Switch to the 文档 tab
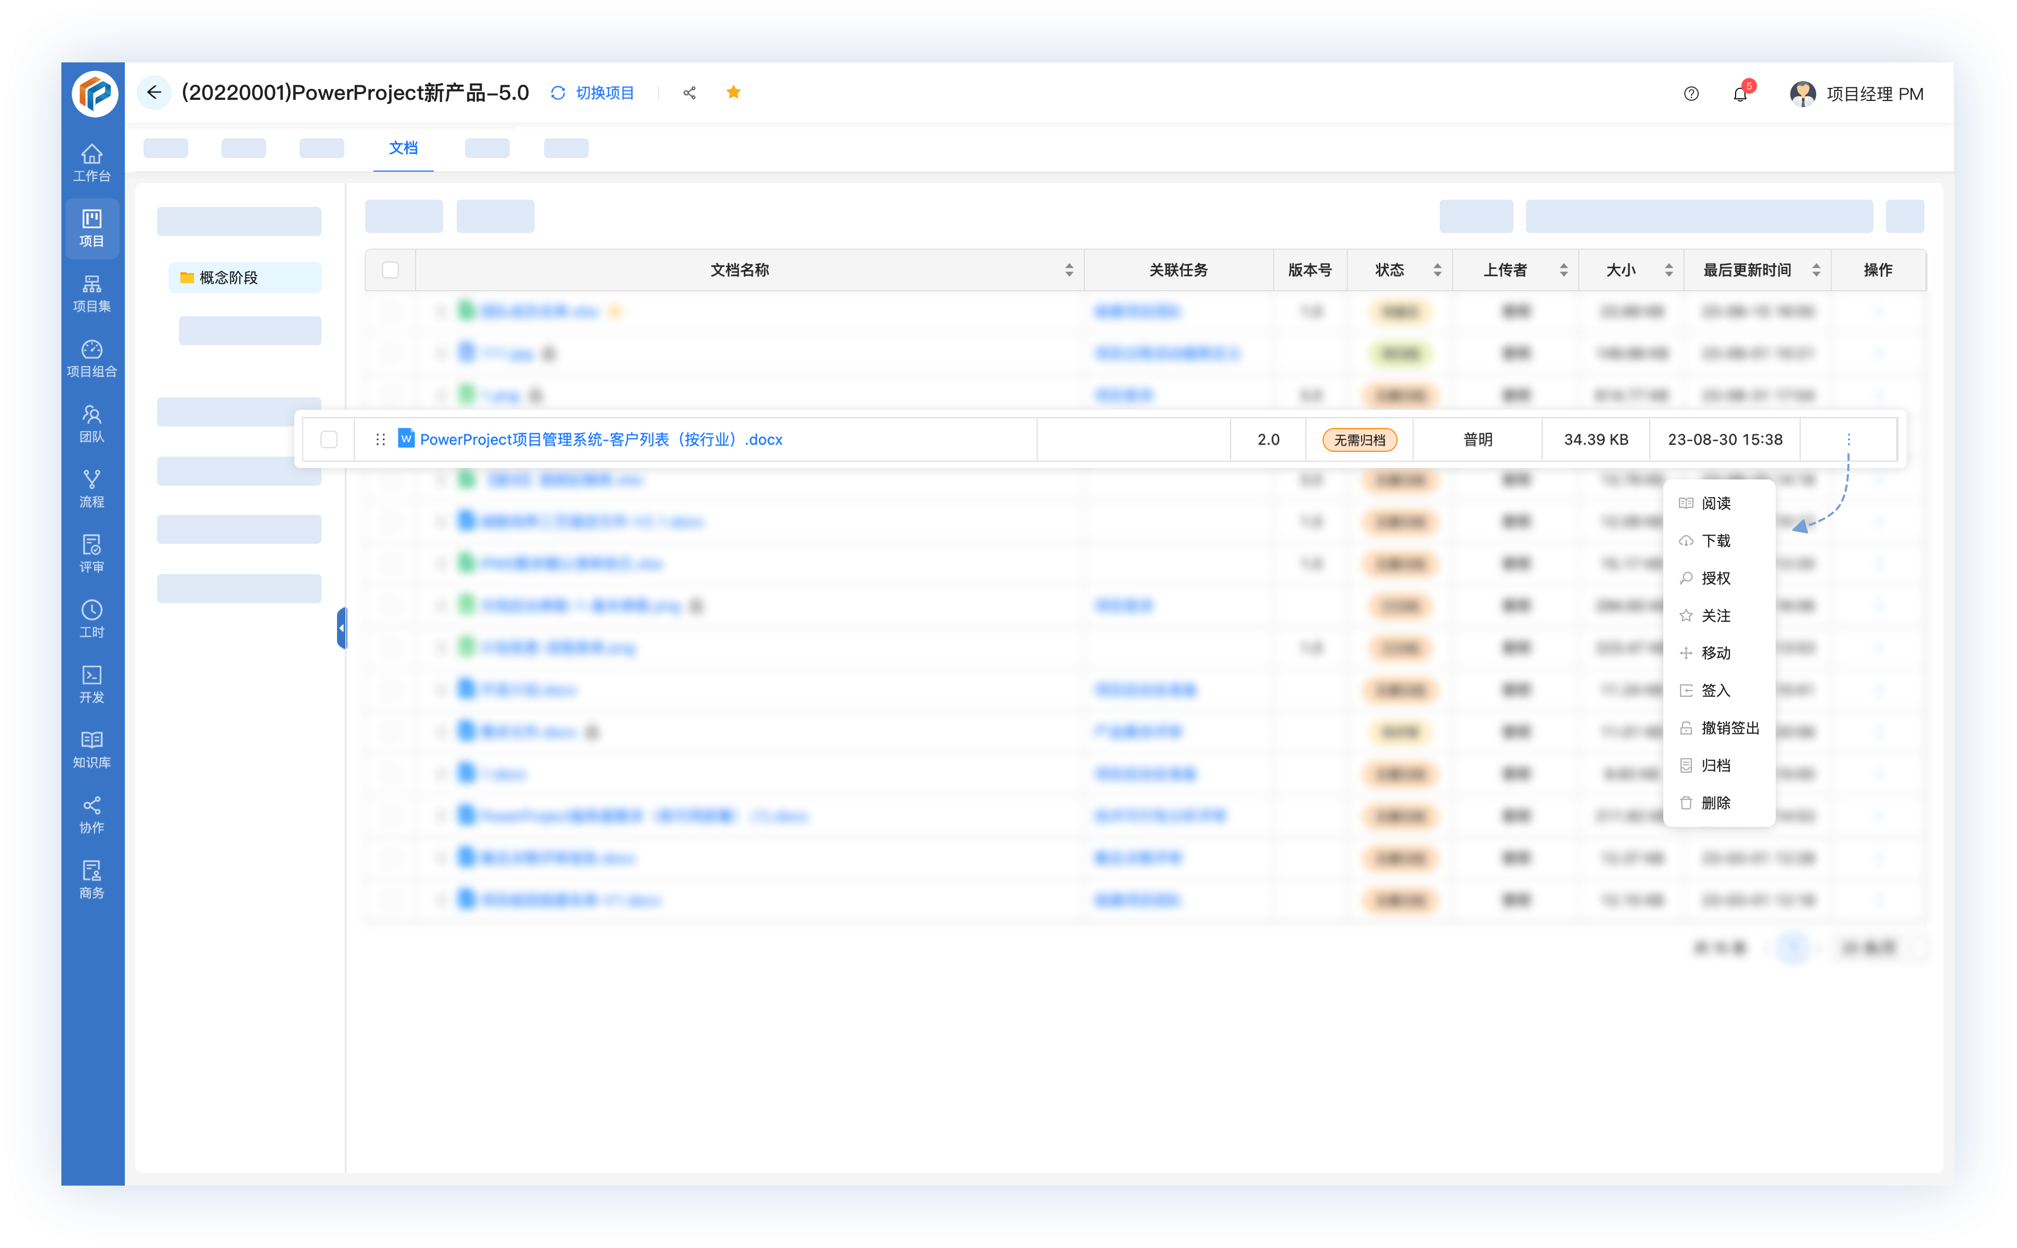This screenshot has width=2017, height=1248. pos(403,149)
